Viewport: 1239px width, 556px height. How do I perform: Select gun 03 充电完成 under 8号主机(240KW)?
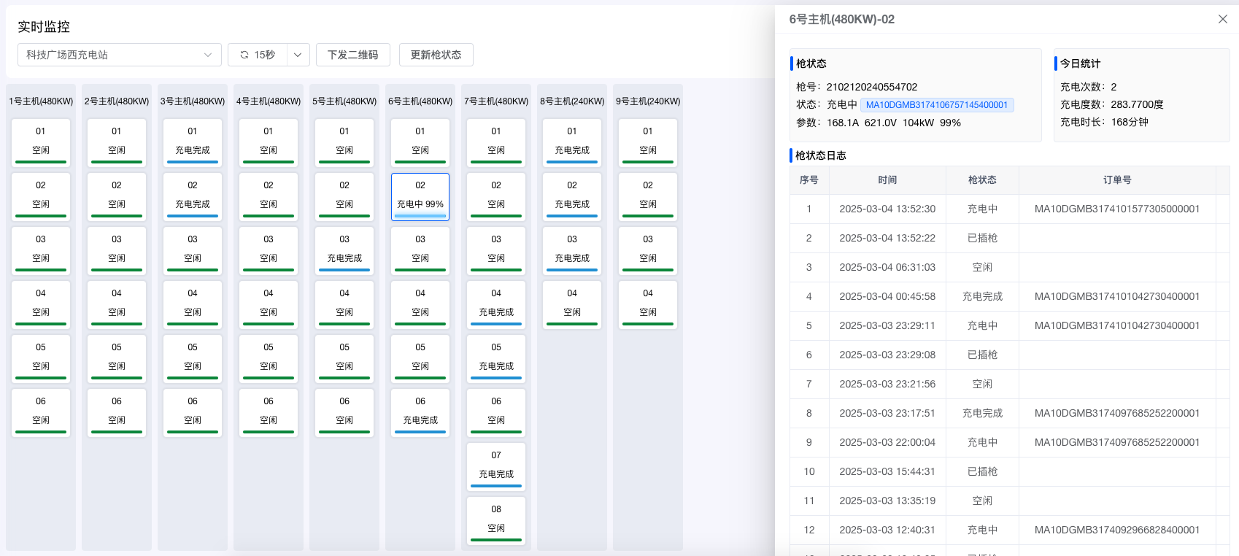[572, 251]
